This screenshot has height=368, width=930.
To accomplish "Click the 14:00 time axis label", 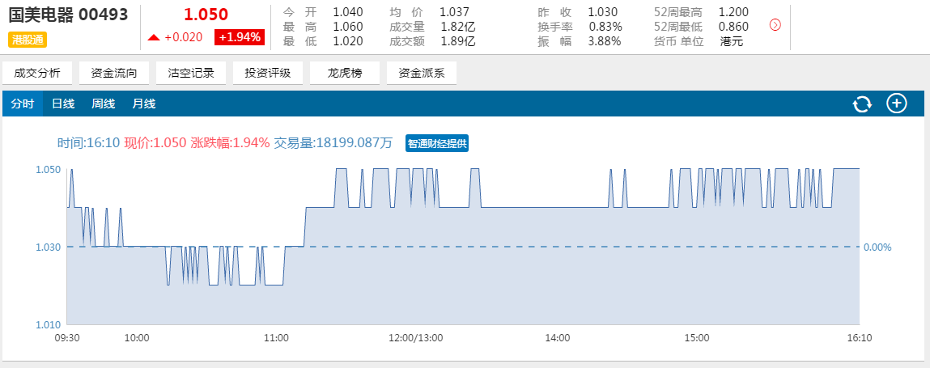I will (557, 338).
